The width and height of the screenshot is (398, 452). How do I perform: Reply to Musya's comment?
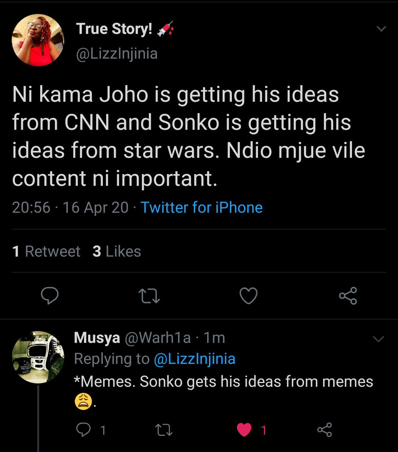coord(83,430)
